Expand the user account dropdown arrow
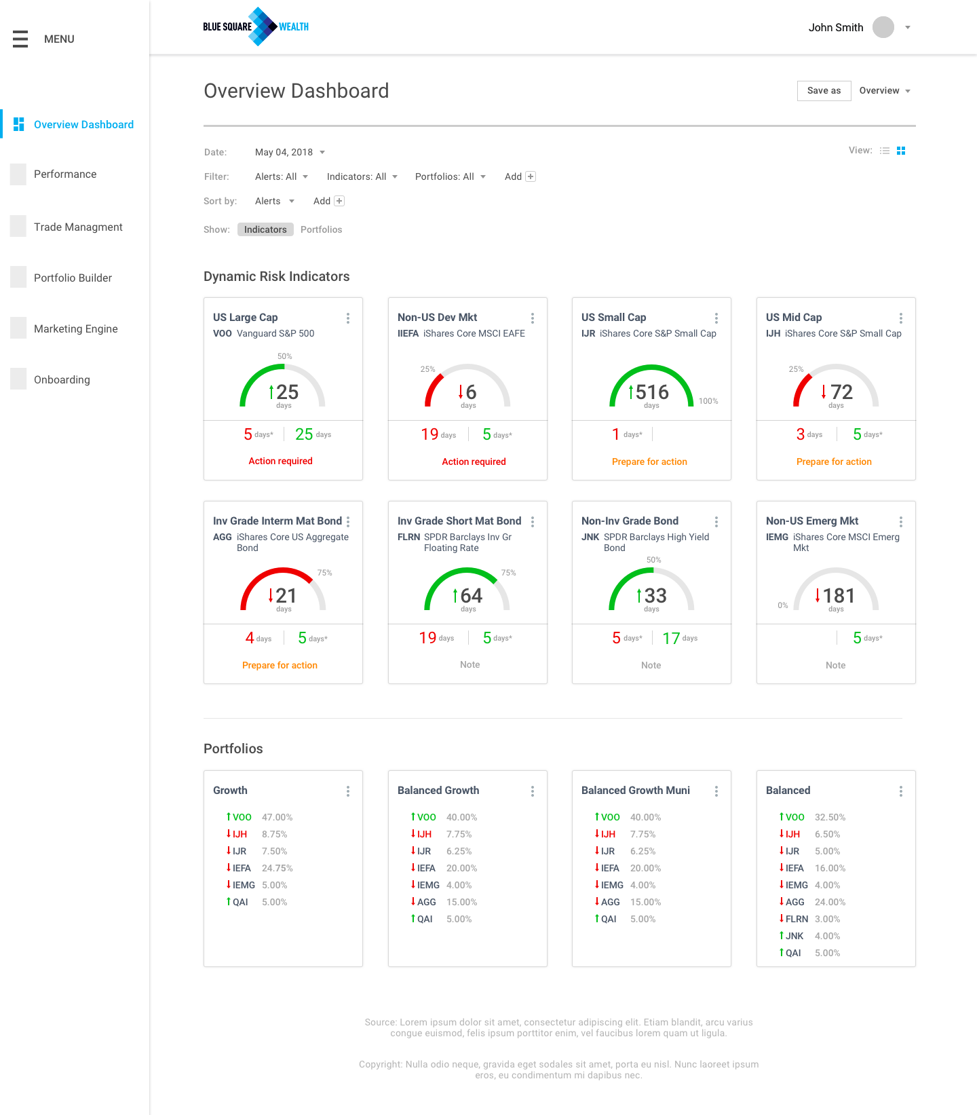This screenshot has height=1115, width=977. click(908, 28)
